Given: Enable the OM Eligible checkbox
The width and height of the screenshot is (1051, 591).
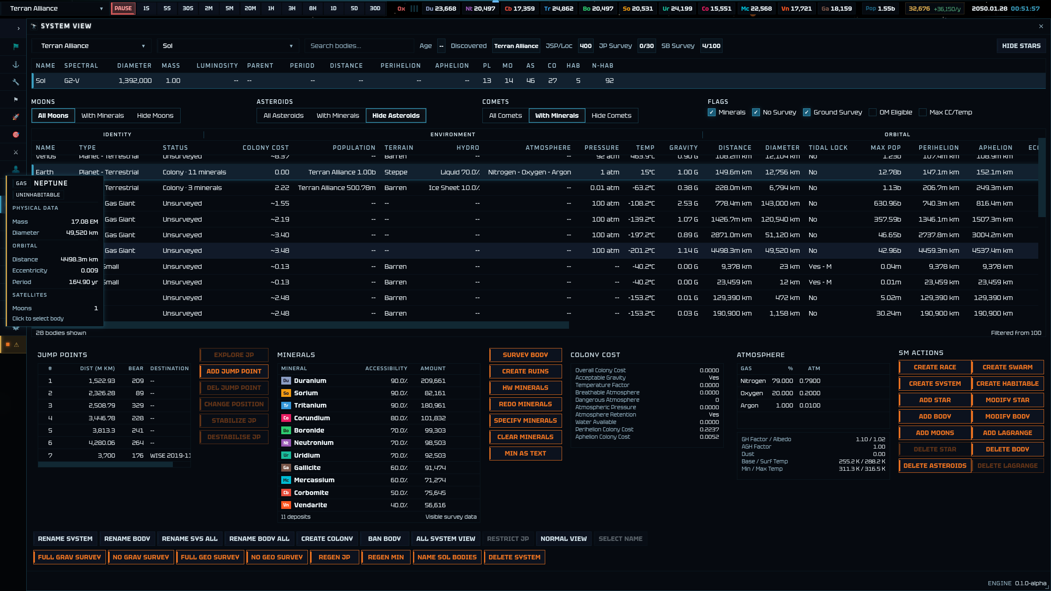Looking at the screenshot, I should (x=872, y=112).
